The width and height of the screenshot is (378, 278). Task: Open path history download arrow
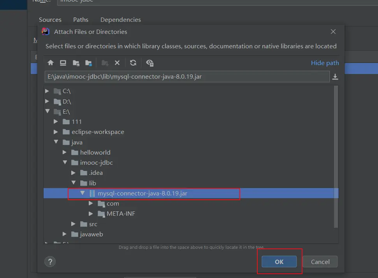coord(335,77)
